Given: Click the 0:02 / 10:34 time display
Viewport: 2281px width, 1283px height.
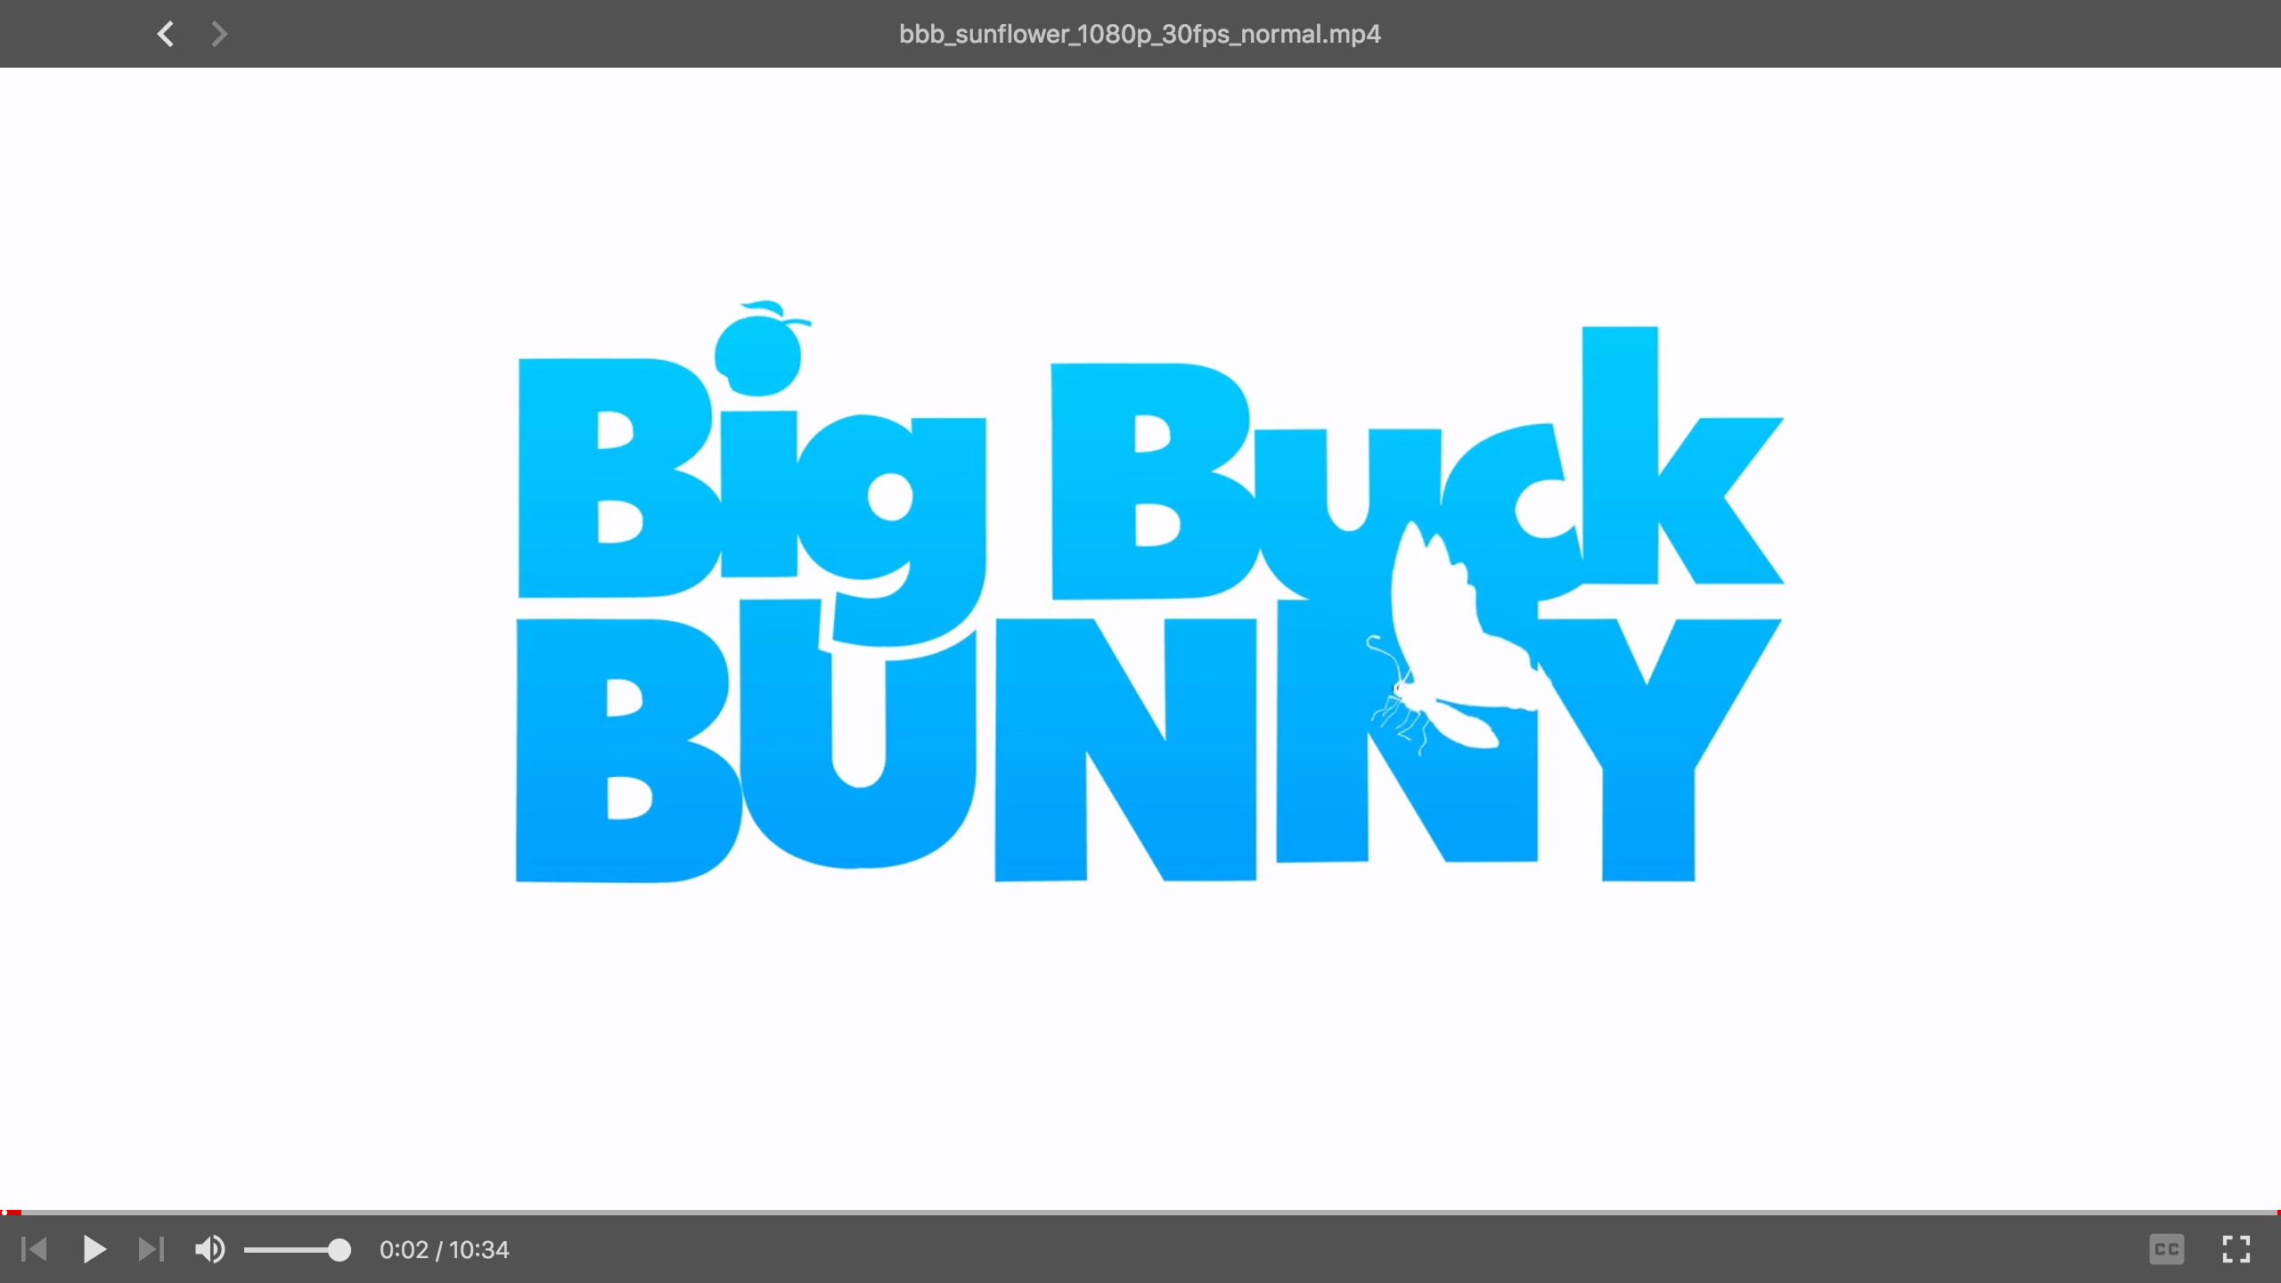Looking at the screenshot, I should [x=444, y=1250].
